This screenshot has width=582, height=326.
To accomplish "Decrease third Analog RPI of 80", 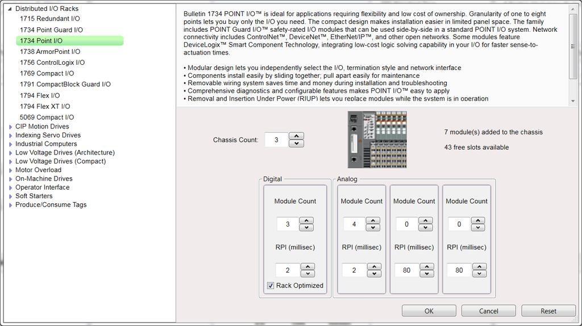I will point(480,273).
